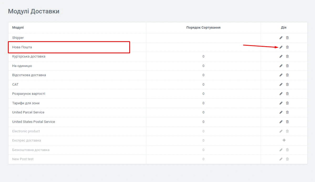Delete the Shipper module with trash icon
Viewport: 315px width, 182px height.
tap(287, 38)
